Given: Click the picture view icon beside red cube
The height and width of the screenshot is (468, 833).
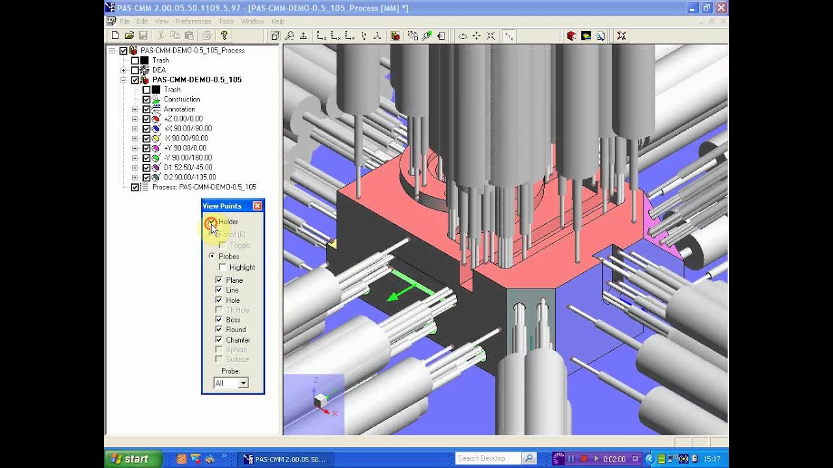Looking at the screenshot, I should 586,36.
